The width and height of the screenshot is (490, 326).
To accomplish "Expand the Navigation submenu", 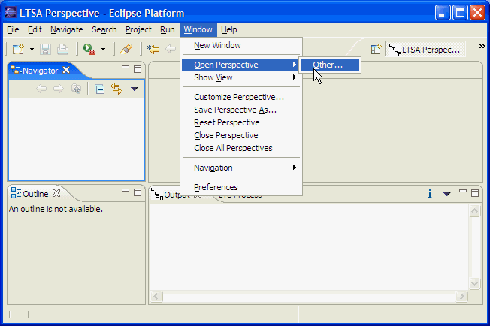I will click(x=241, y=168).
